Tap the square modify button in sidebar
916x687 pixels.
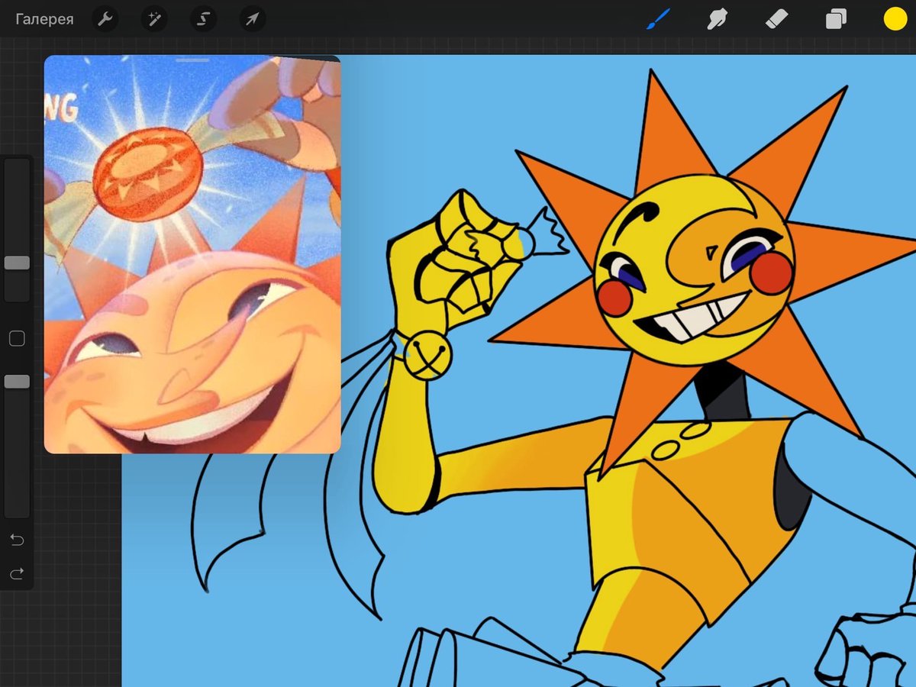[x=17, y=339]
